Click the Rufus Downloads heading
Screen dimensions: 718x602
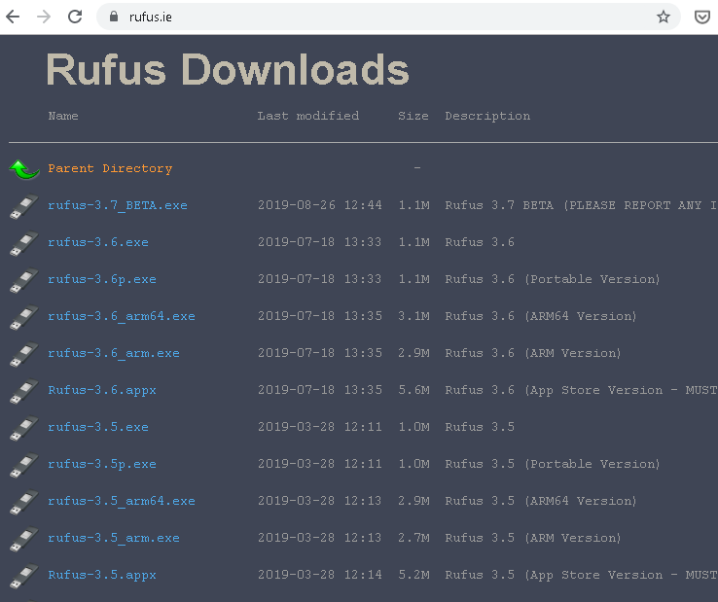(228, 70)
